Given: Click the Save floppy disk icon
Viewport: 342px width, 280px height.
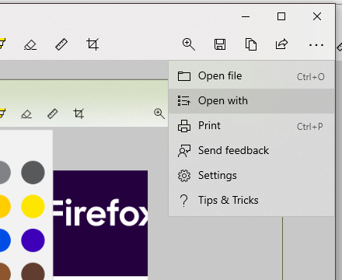Looking at the screenshot, I should 220,44.
